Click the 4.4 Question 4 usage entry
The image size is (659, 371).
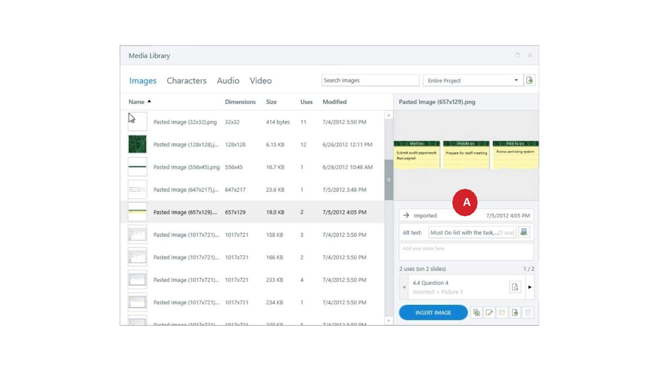point(467,287)
